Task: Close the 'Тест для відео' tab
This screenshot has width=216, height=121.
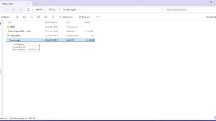Action: [x=29, y=4]
